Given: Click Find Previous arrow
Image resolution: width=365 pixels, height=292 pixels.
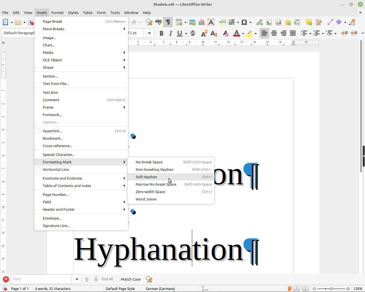Looking at the screenshot, I should [87, 279].
